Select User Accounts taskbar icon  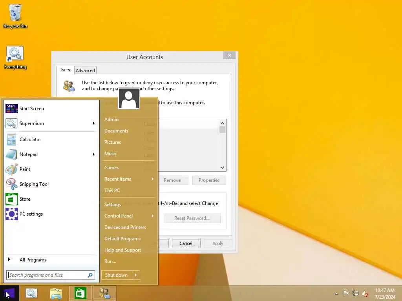105,293
